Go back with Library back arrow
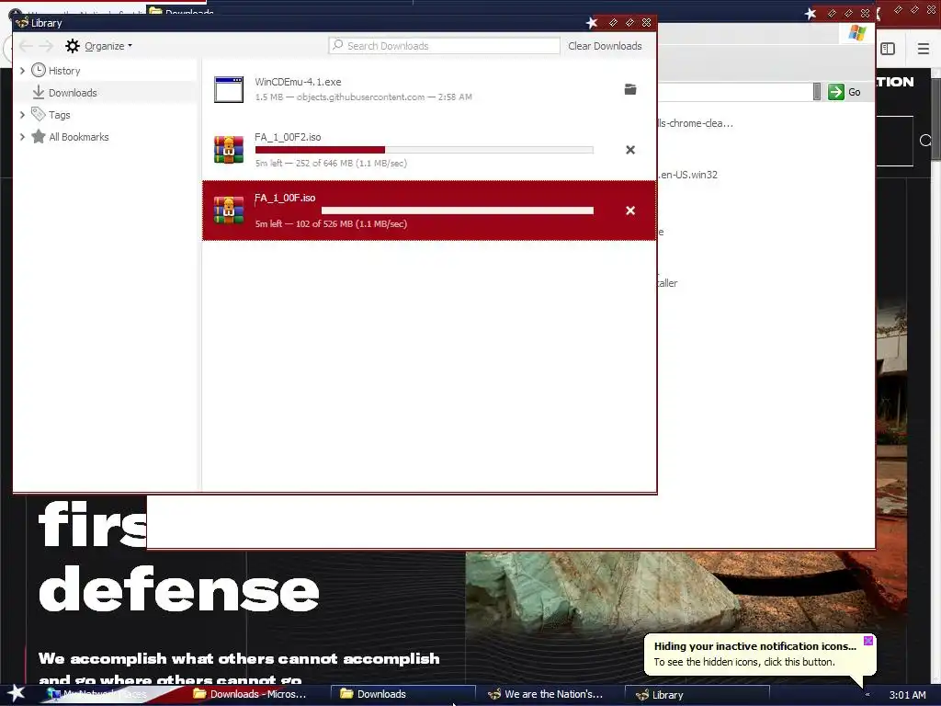This screenshot has width=941, height=706. (x=26, y=46)
